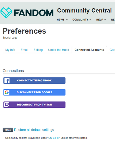Click Connect with Facebook button
The width and height of the screenshot is (115, 146).
point(34,80)
